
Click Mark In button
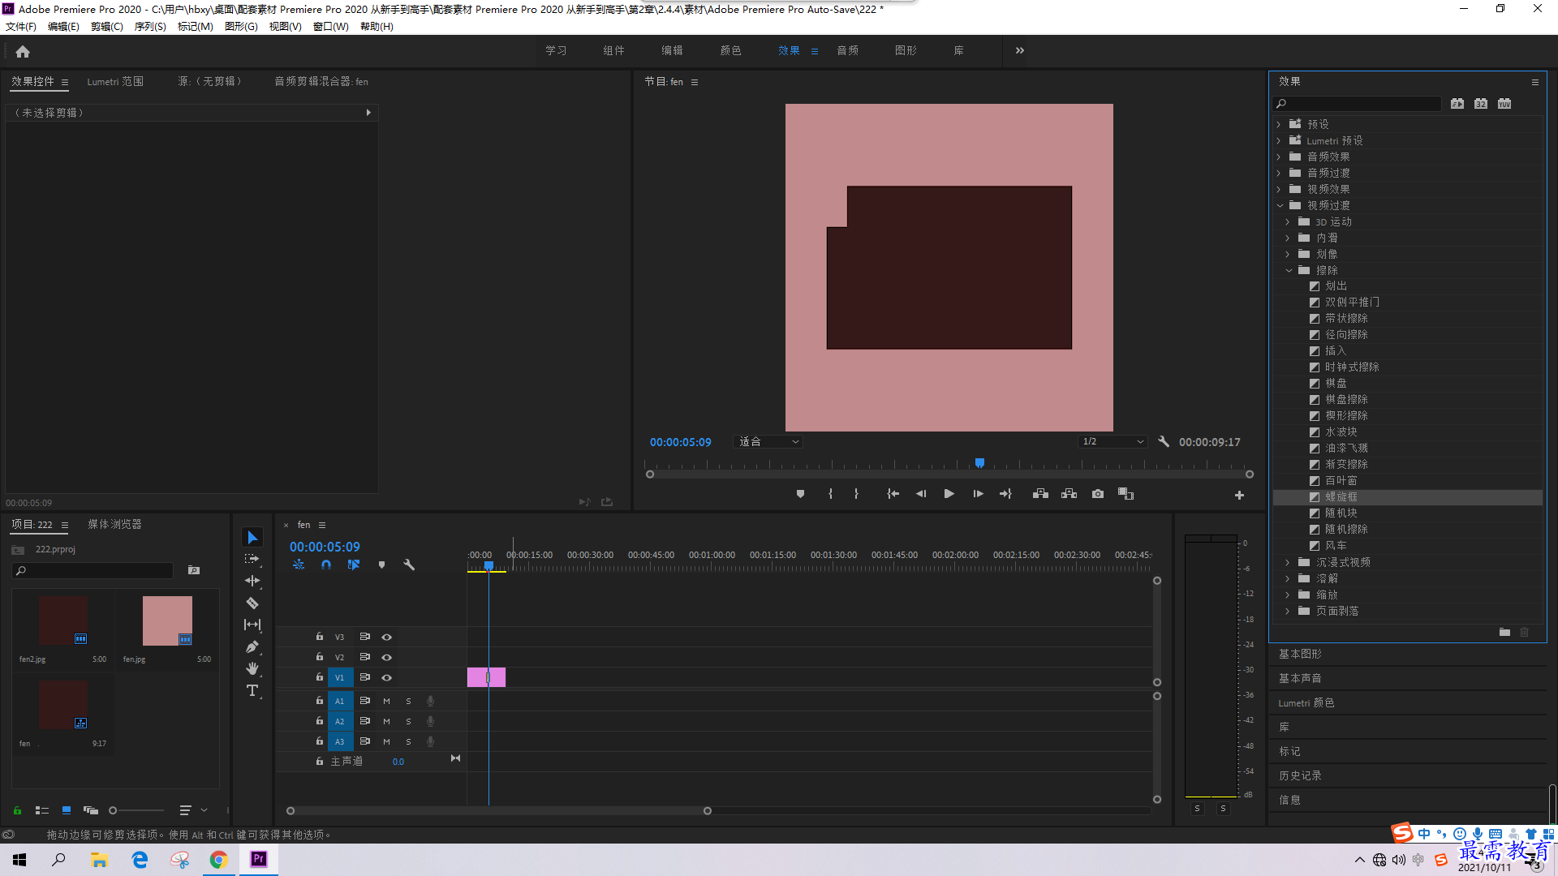coord(830,494)
